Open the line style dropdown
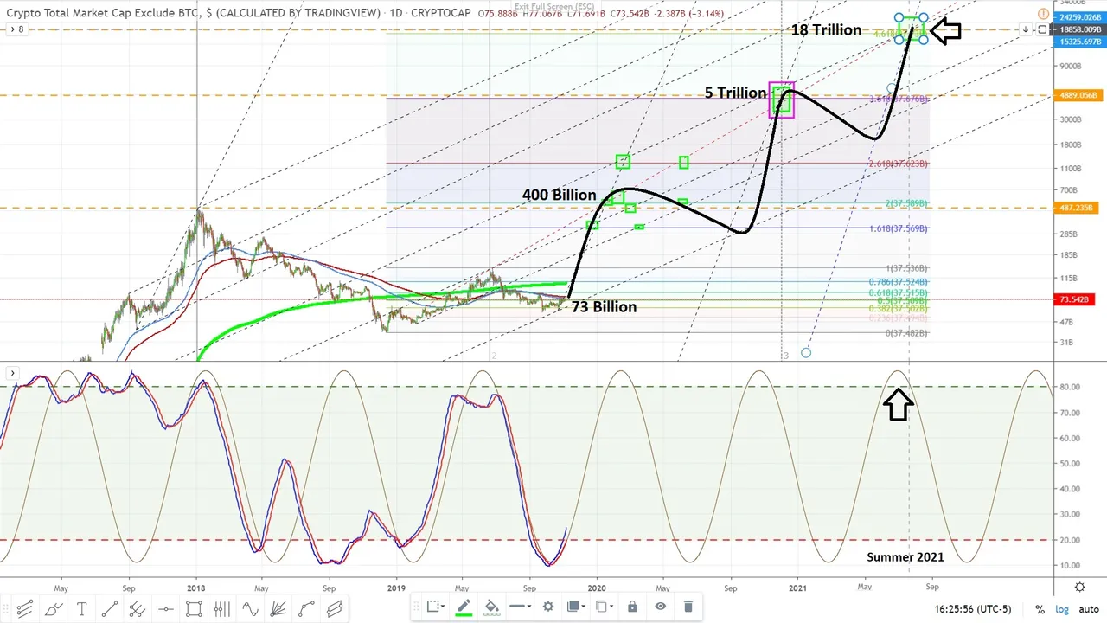Image resolution: width=1107 pixels, height=623 pixels. pos(520,607)
